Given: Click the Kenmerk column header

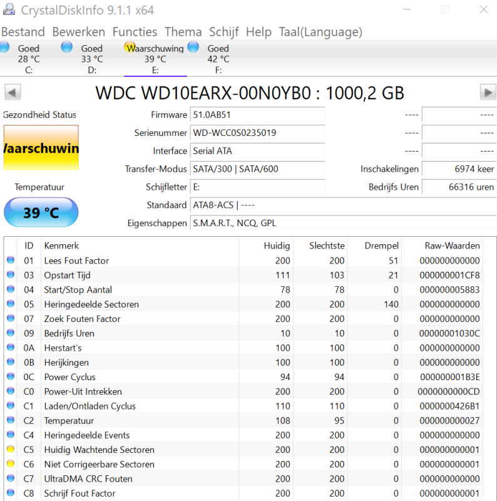Looking at the screenshot, I should [61, 245].
